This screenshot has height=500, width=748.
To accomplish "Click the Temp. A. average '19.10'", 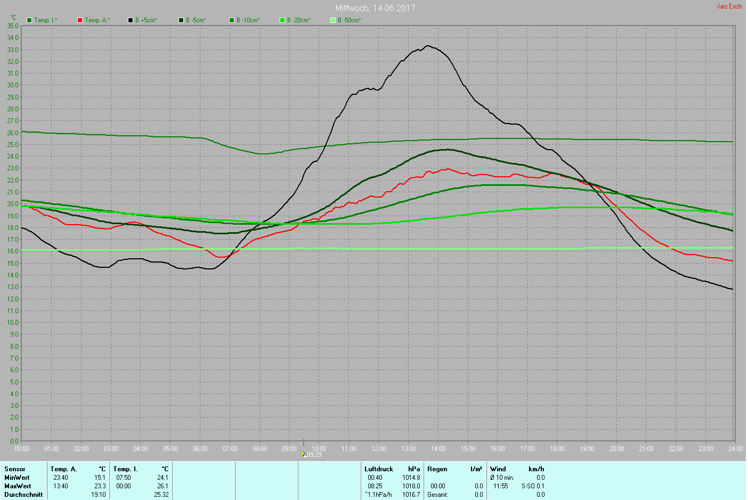I will coord(99,495).
